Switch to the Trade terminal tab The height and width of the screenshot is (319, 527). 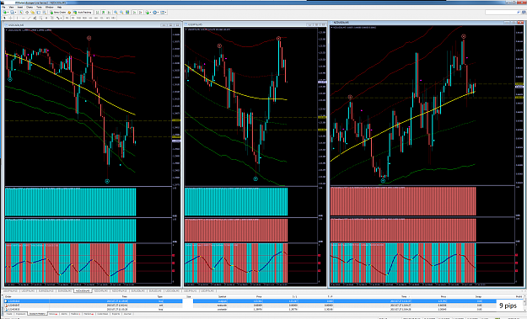click(9, 314)
